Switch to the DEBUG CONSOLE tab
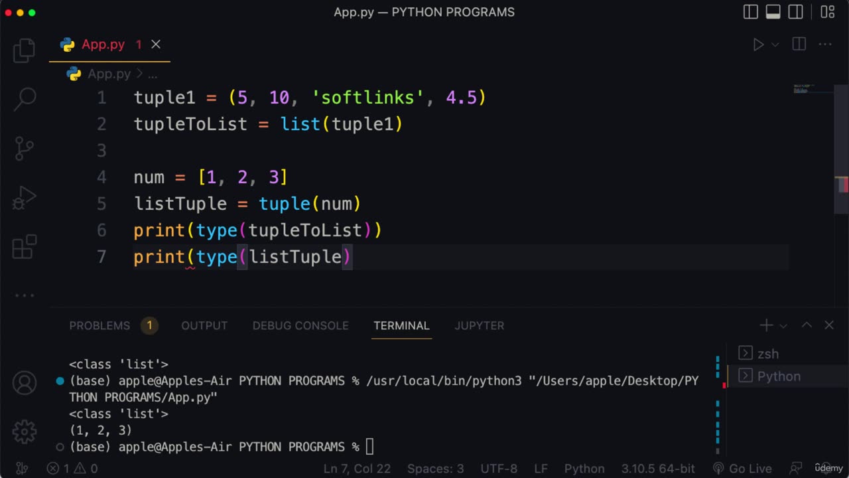Screen dimensions: 849x478 (x=300, y=325)
